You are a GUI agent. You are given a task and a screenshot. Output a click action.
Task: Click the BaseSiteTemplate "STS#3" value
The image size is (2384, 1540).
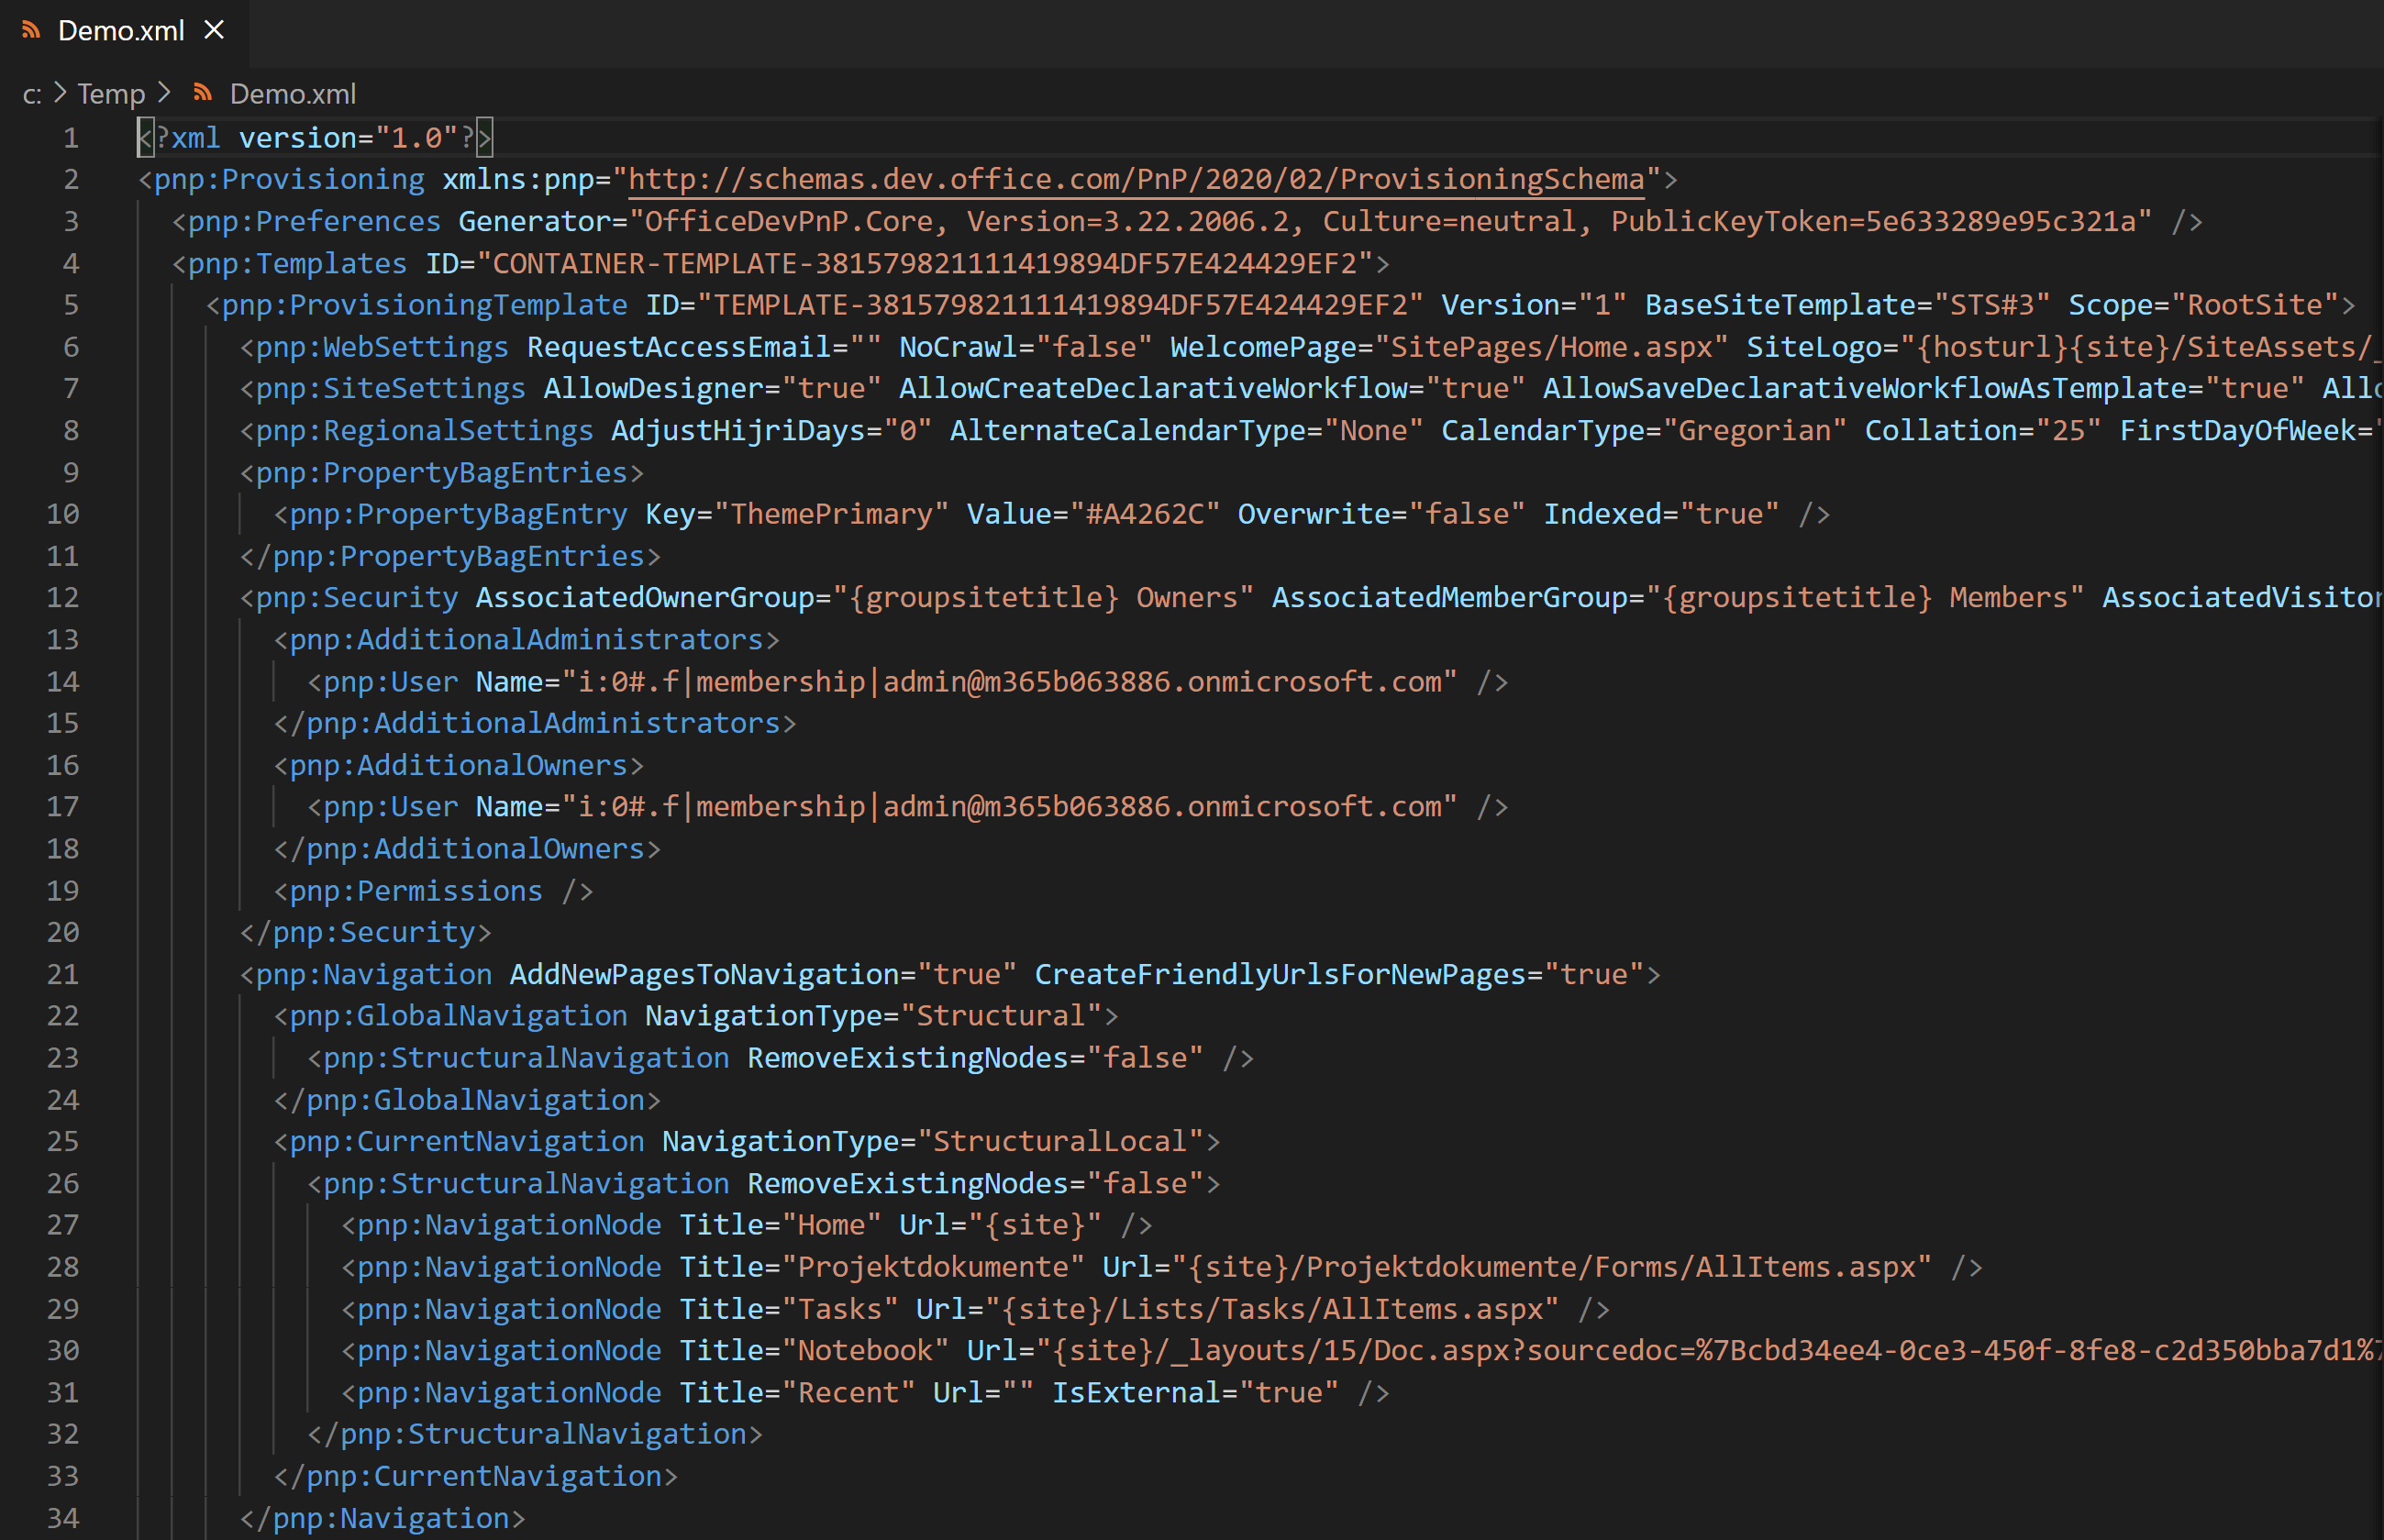[1991, 305]
